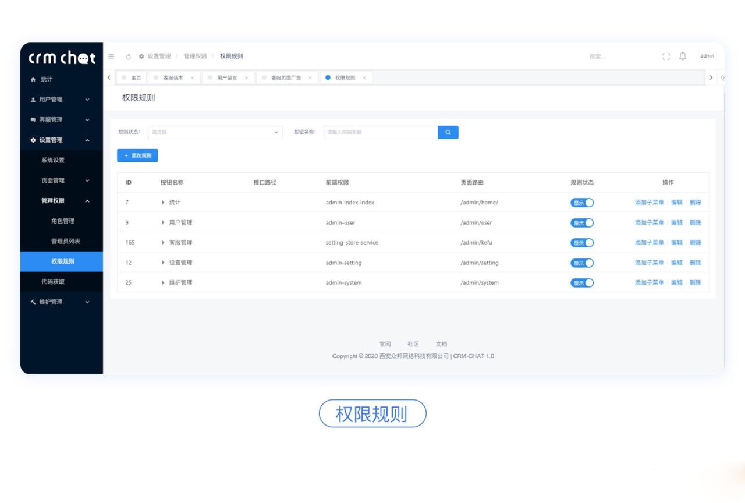This screenshot has height=503, width=745.
Task: Click the blue search magnifier button
Action: [447, 132]
